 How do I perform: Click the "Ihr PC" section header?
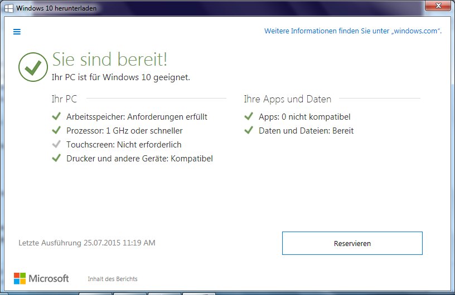tap(64, 99)
